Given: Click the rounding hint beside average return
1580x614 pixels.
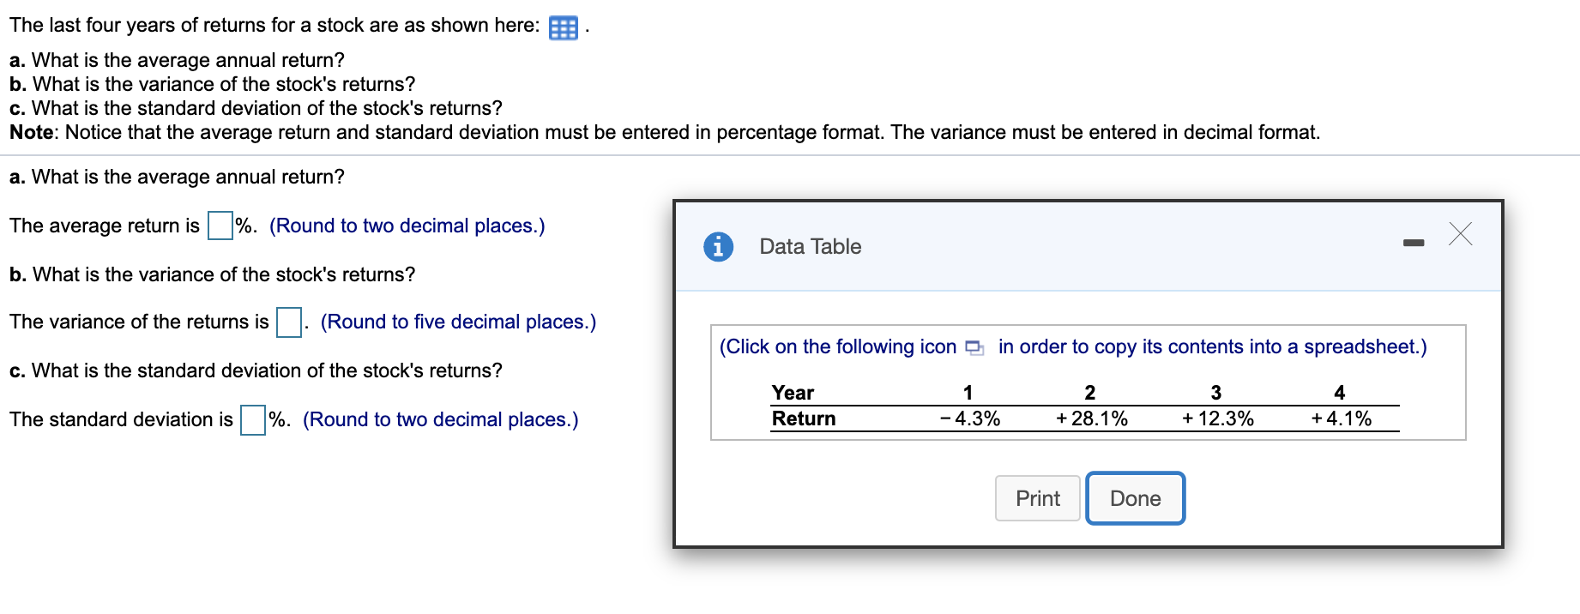Looking at the screenshot, I should click(407, 226).
